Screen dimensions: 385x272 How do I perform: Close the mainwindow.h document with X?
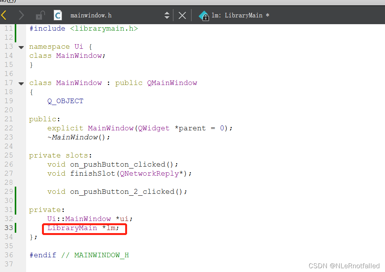coord(182,15)
